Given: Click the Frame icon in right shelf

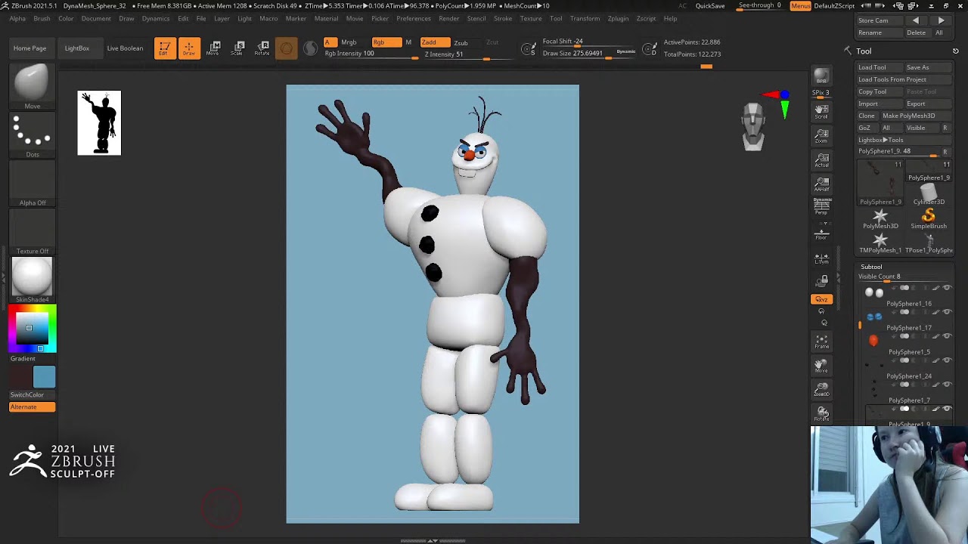Looking at the screenshot, I should coord(821,342).
